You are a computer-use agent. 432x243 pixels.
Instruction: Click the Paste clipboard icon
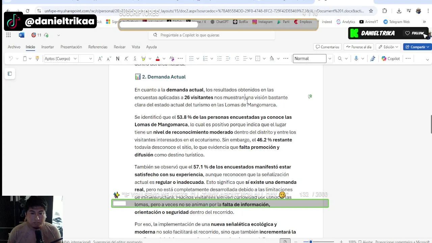[x=25, y=59]
